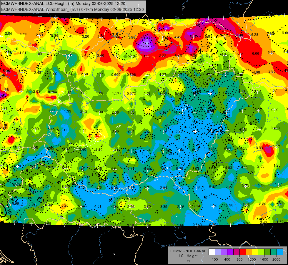Click the wind shear value 4.67
Viewport: 288px width, 265px height.
273,90
